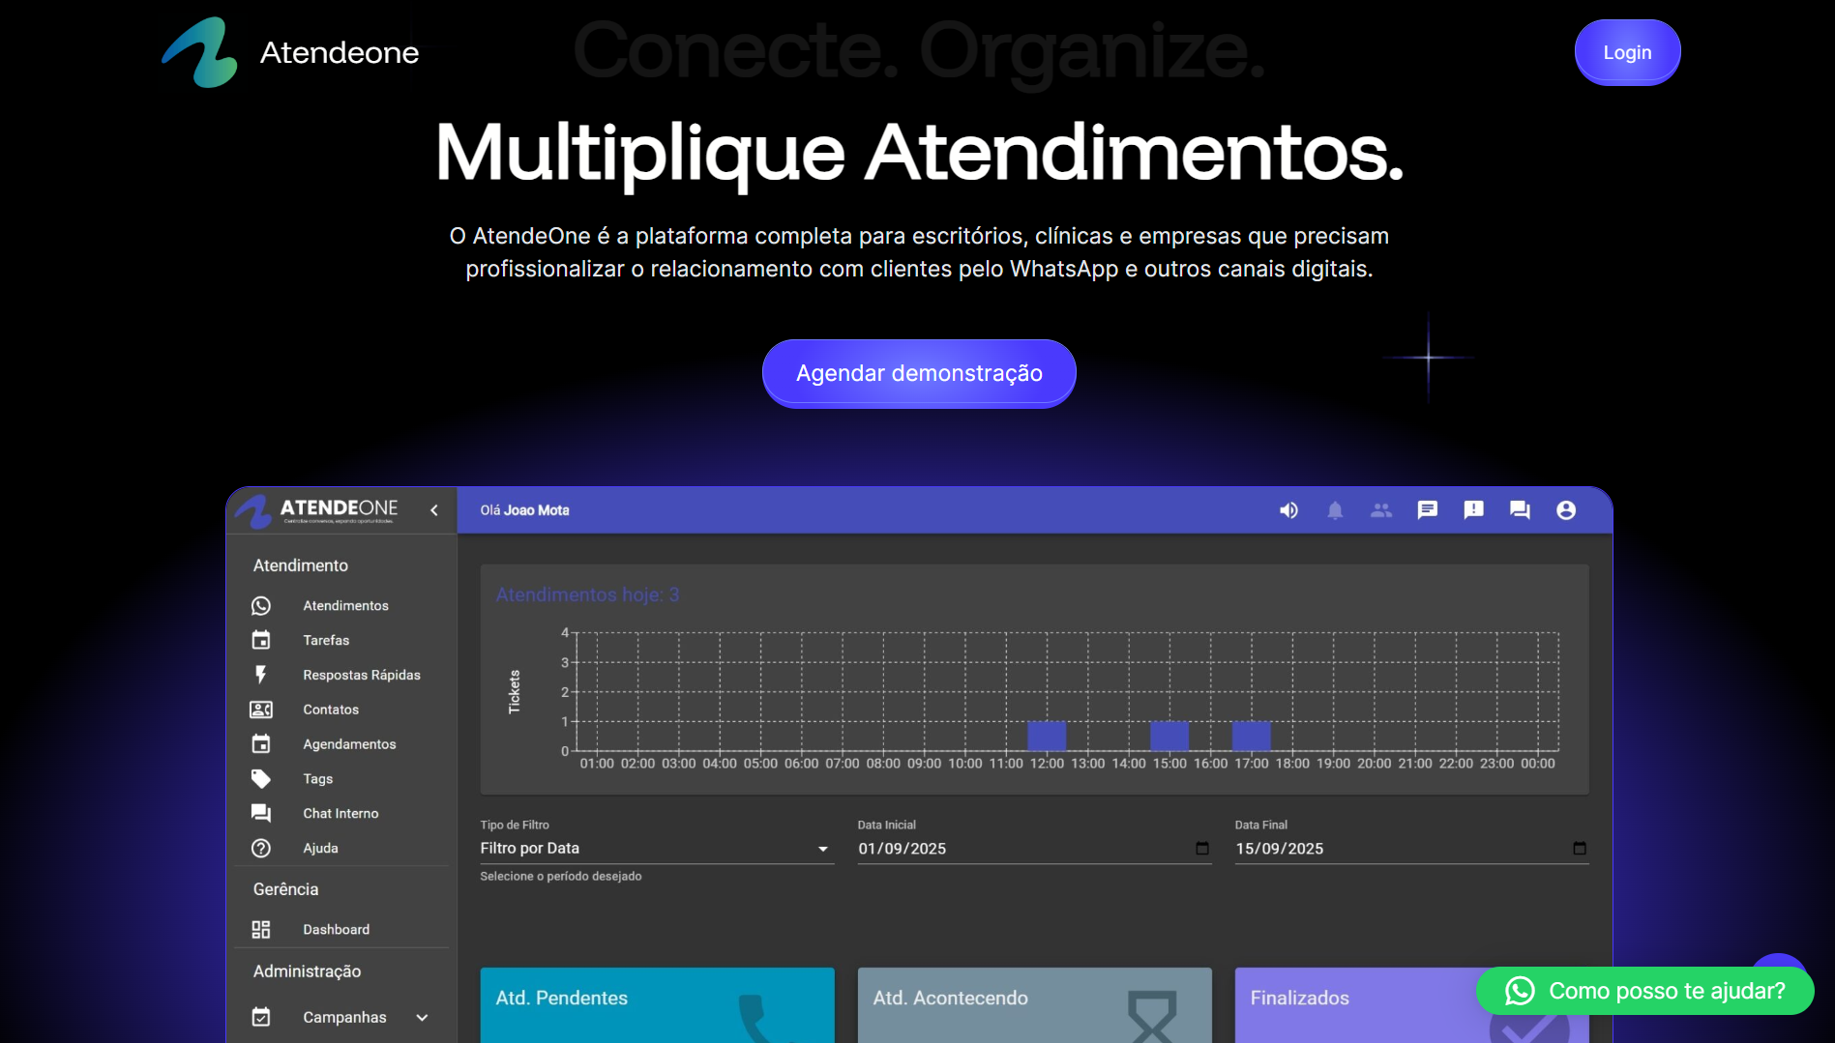
Task: Open the user profile account icon
Action: coord(1567,509)
